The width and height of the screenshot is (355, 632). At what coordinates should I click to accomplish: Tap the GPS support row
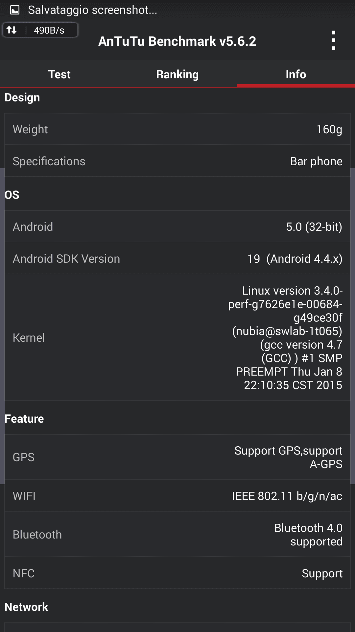point(177,457)
